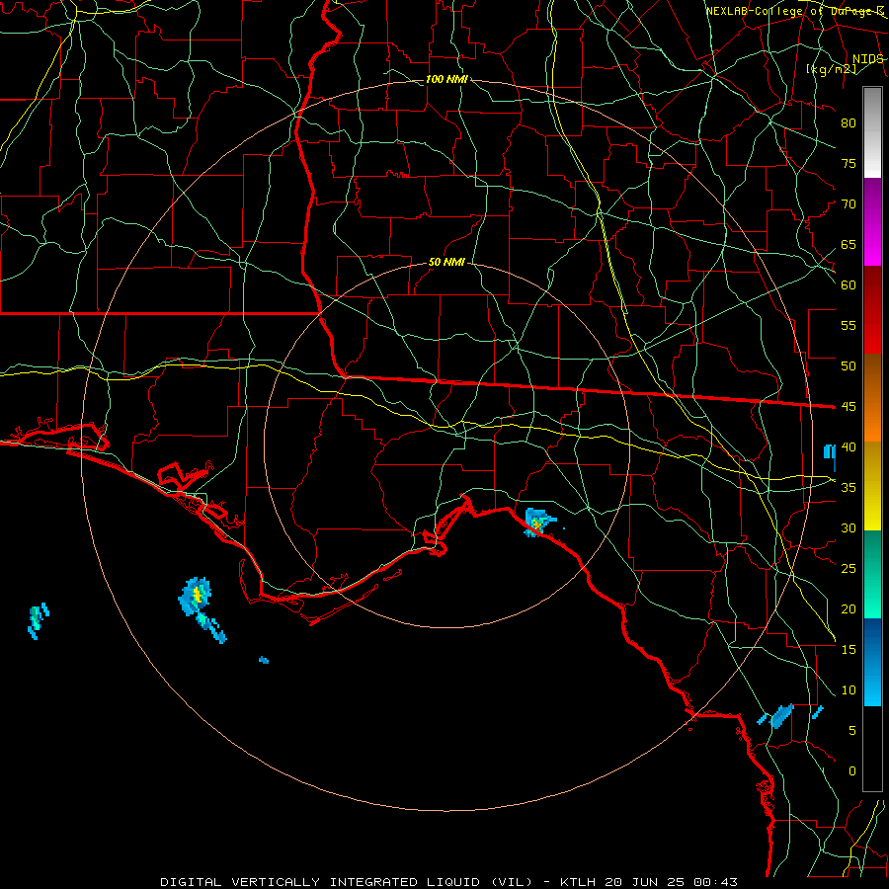Click the "40" value on the VIL scale
This screenshot has width=889, height=889.
coord(849,447)
